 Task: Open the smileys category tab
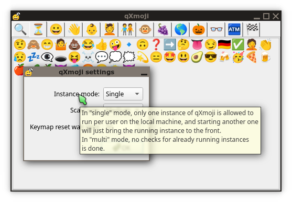(56, 29)
